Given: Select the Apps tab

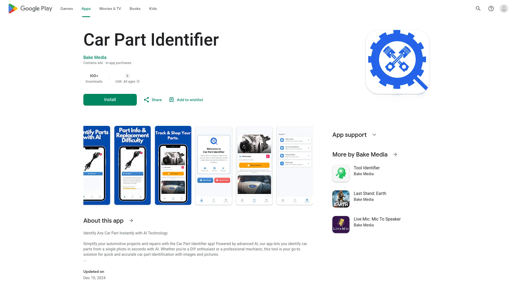Looking at the screenshot, I should click(86, 9).
